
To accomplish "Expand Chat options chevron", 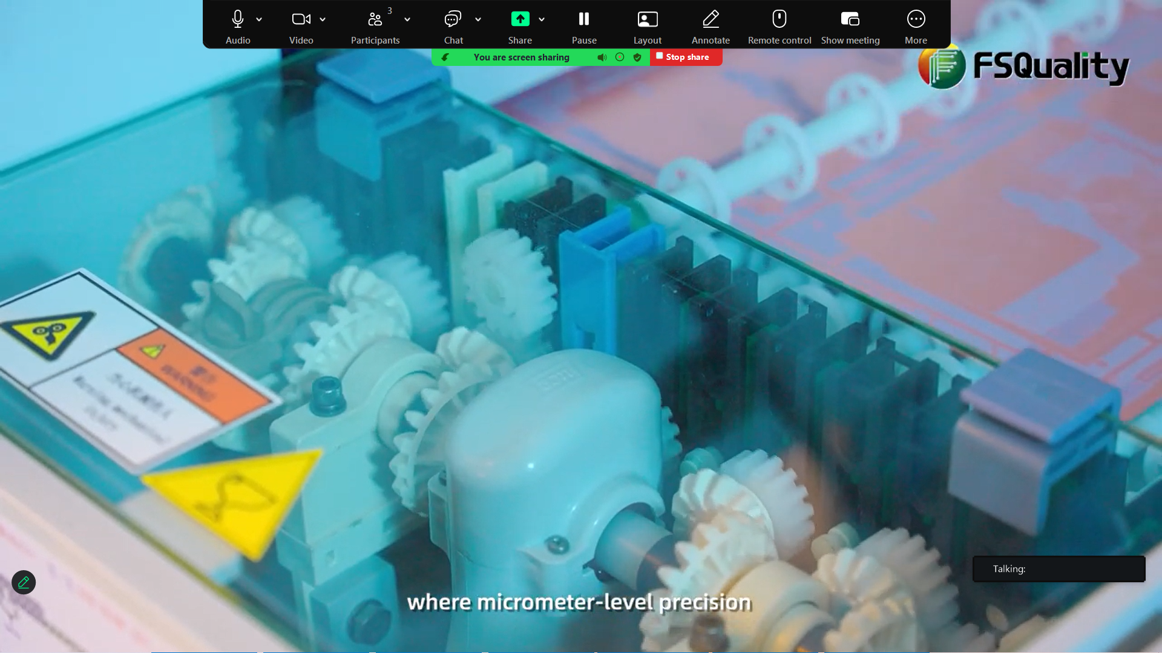I will [478, 19].
